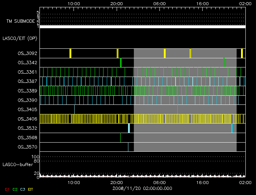This screenshot has height=195, width=256.
Task: Click the C3 legend entry
Action: coord(23,189)
